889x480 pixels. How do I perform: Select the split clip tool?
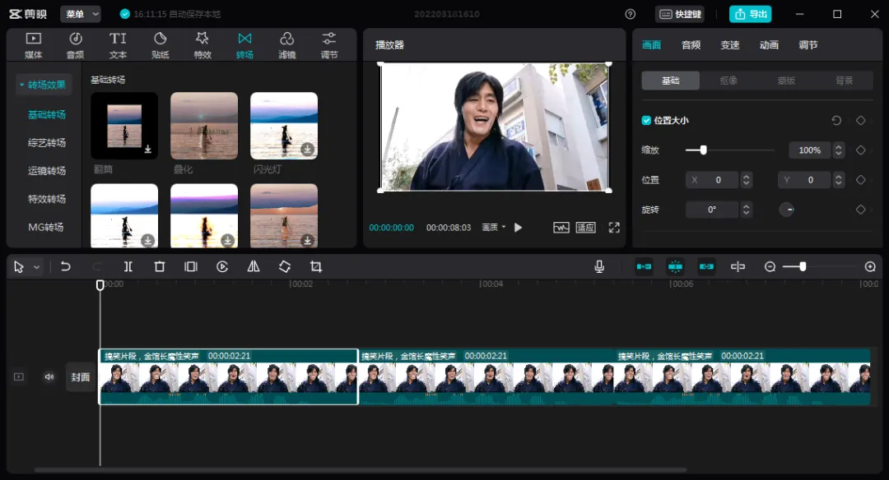128,266
